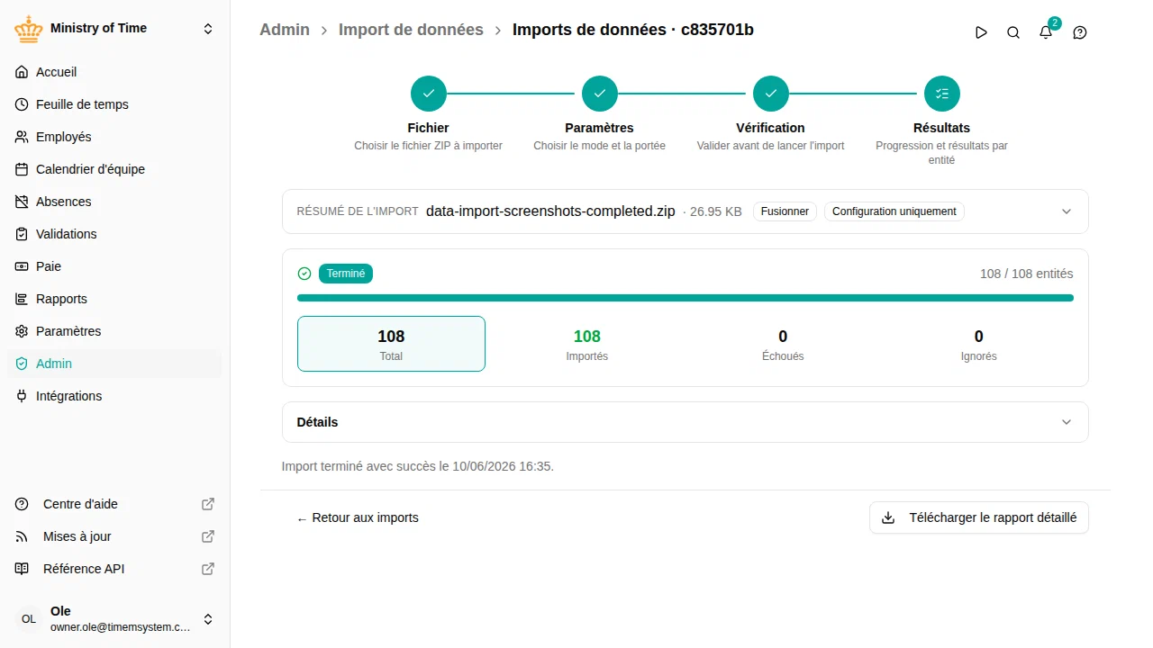Screen dimensions: 1153x648
Task: Click the shield icon next to Admin
Action: 23,364
